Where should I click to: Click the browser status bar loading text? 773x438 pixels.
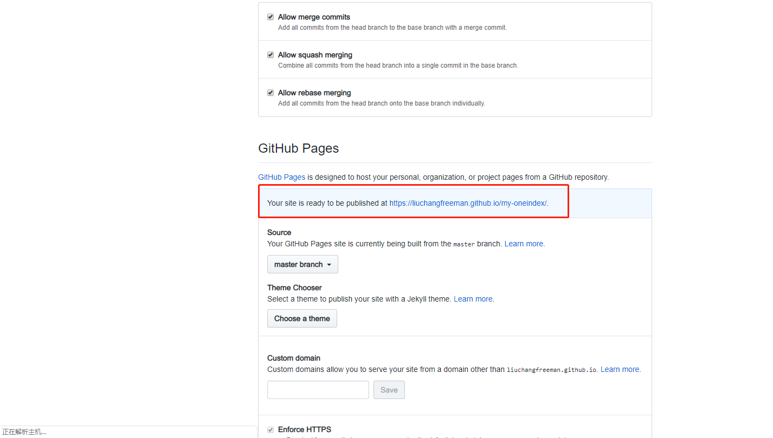(24, 432)
